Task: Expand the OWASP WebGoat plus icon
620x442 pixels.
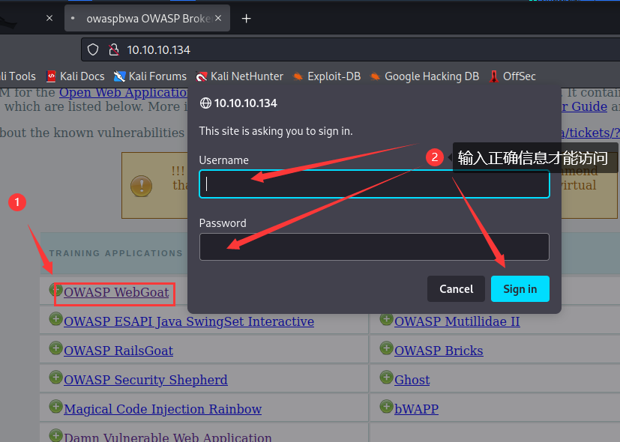Action: pos(55,289)
